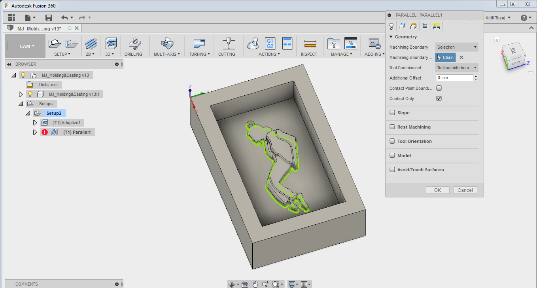Enable the Avoid/Touch Surfaces checkbox
Viewport: 537px width, 288px height.
pos(392,170)
